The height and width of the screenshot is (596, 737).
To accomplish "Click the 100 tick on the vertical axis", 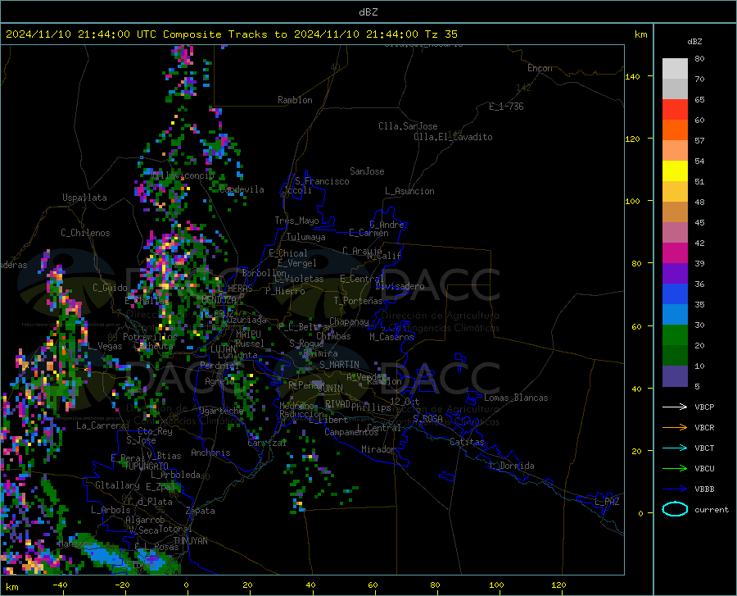I will click(x=632, y=201).
